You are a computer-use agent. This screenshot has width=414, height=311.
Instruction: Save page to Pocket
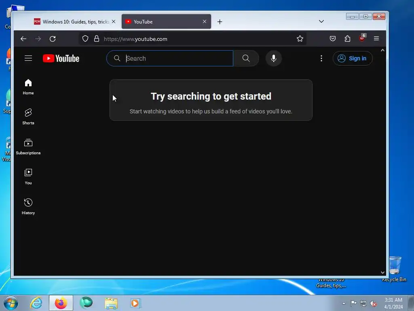coord(333,38)
